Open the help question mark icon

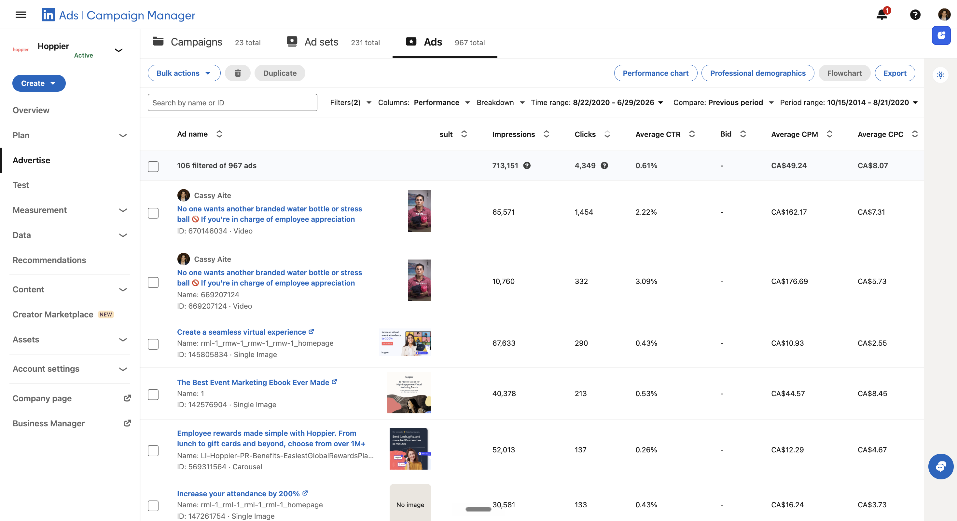915,15
